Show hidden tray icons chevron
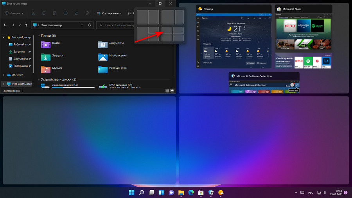Viewport: 352px width, 198px height. click(296, 193)
